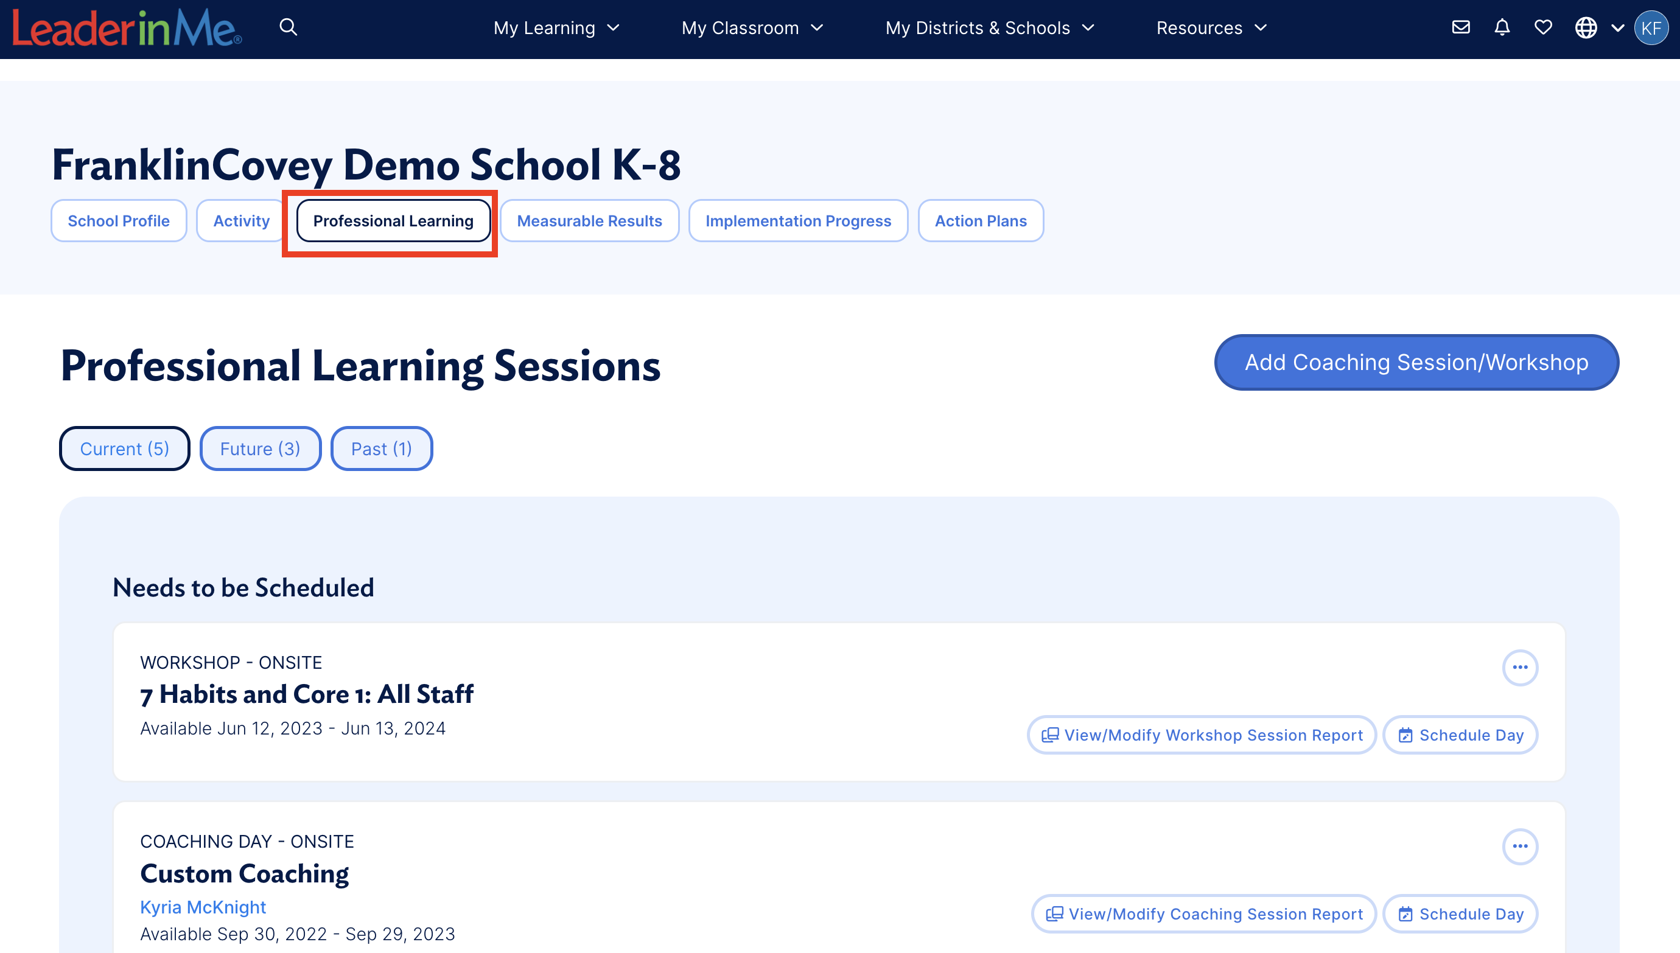The width and height of the screenshot is (1680, 953).
Task: Click the globe language icon
Action: pos(1586,27)
